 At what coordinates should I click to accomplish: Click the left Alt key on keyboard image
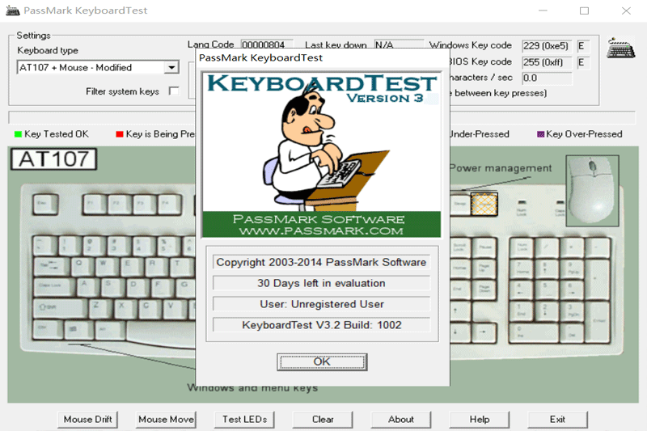pos(110,330)
